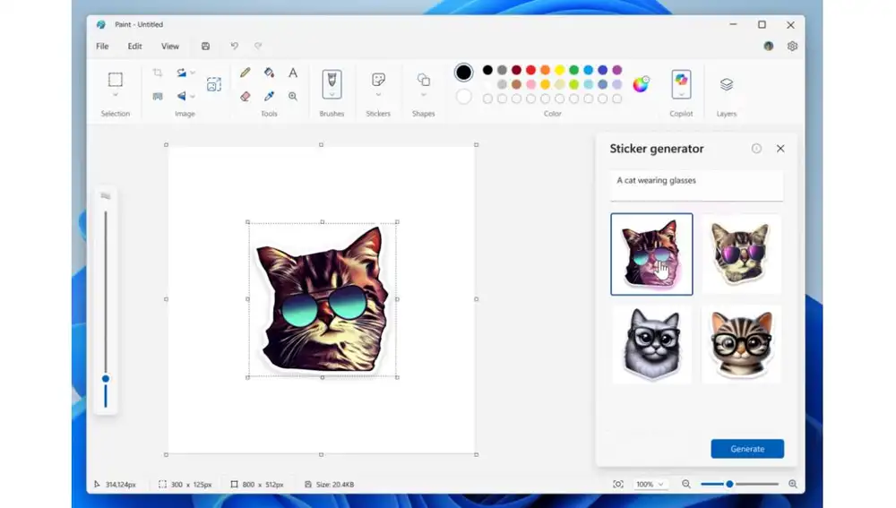896x508 pixels.
Task: Pick the green color swatch
Action: coord(573,70)
